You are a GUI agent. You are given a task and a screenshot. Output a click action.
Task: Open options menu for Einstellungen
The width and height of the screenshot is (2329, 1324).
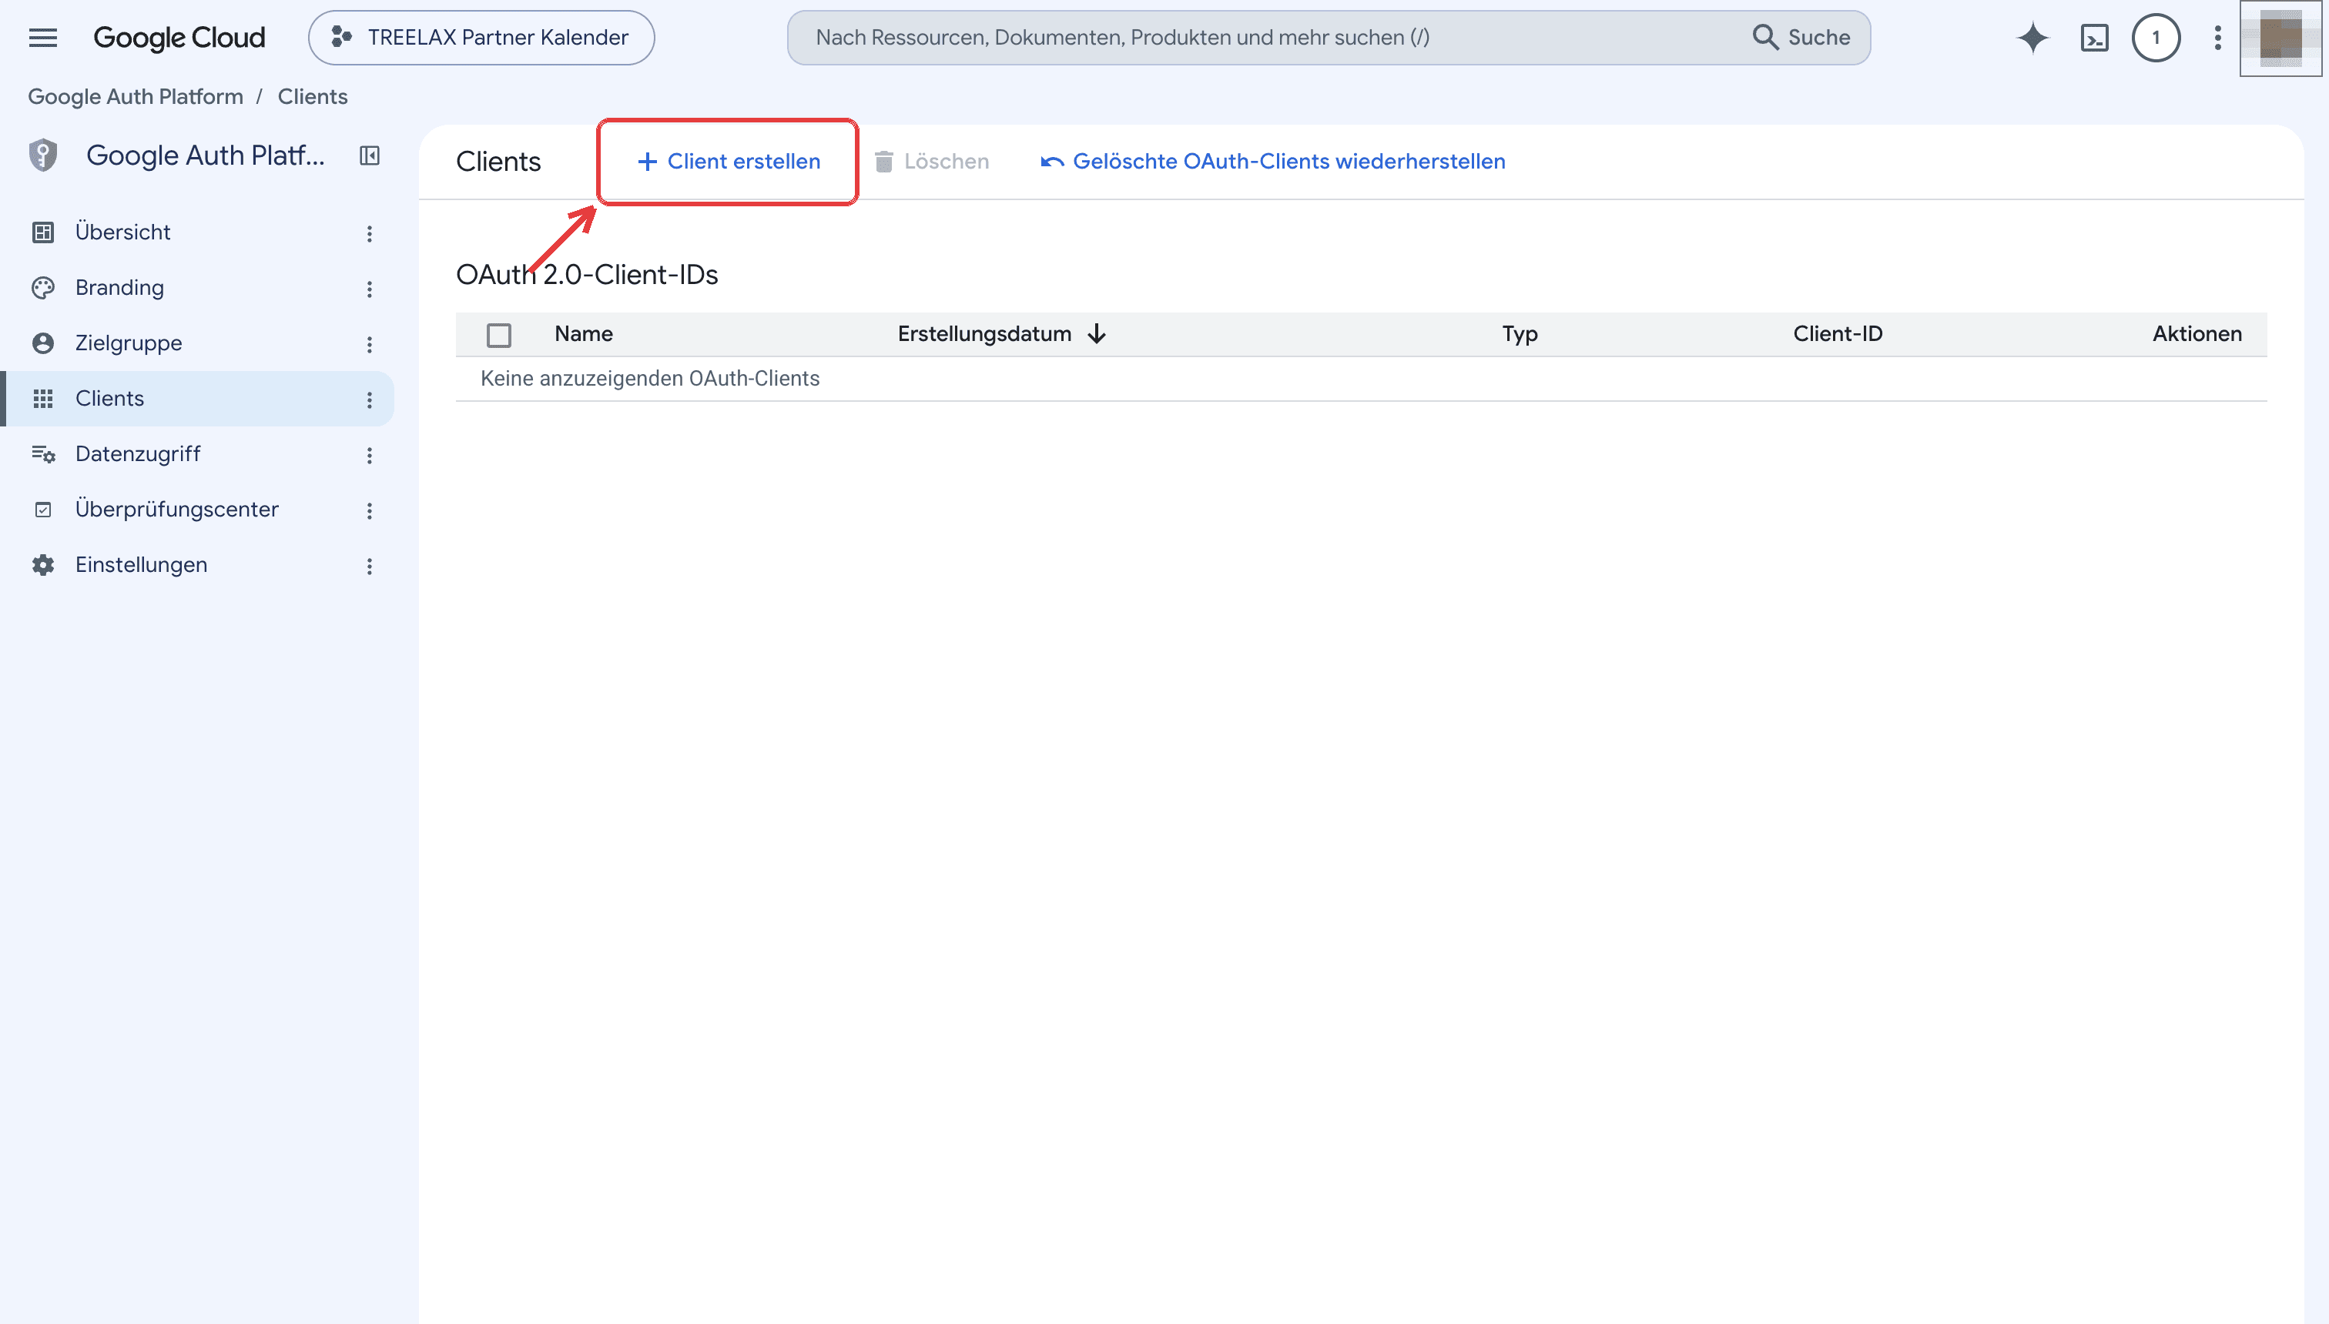coord(370,567)
